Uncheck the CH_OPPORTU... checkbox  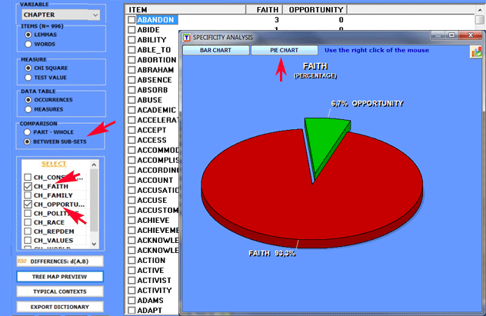click(28, 205)
